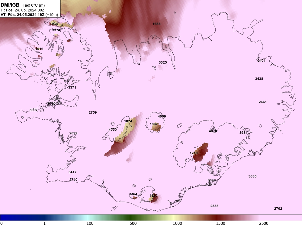
Task: Click the 3607 value label
Action: tap(33, 110)
